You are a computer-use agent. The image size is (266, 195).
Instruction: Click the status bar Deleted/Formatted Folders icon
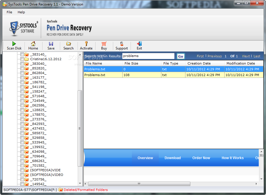click(61, 190)
